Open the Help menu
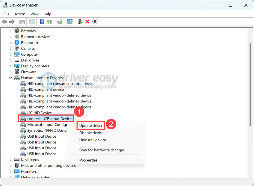254x186 pixels. 47,14
